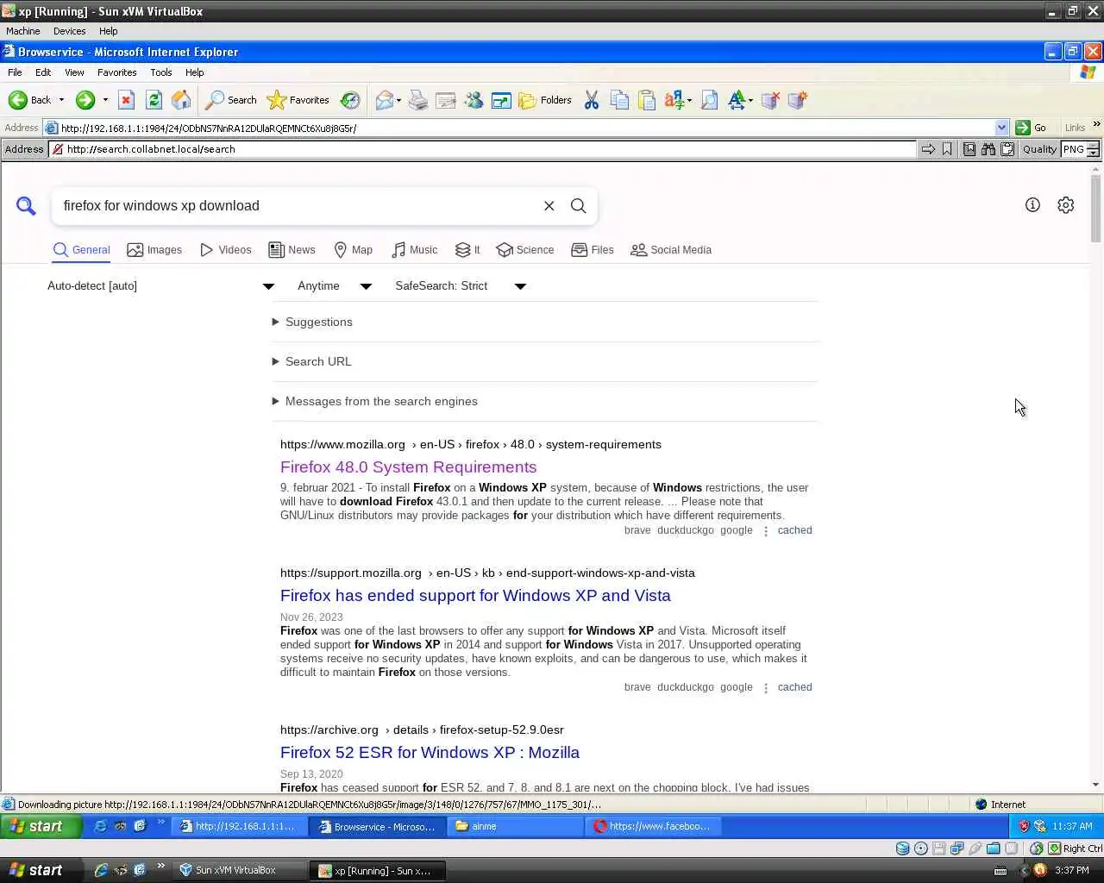Switch to the Videos search tab

click(225, 250)
